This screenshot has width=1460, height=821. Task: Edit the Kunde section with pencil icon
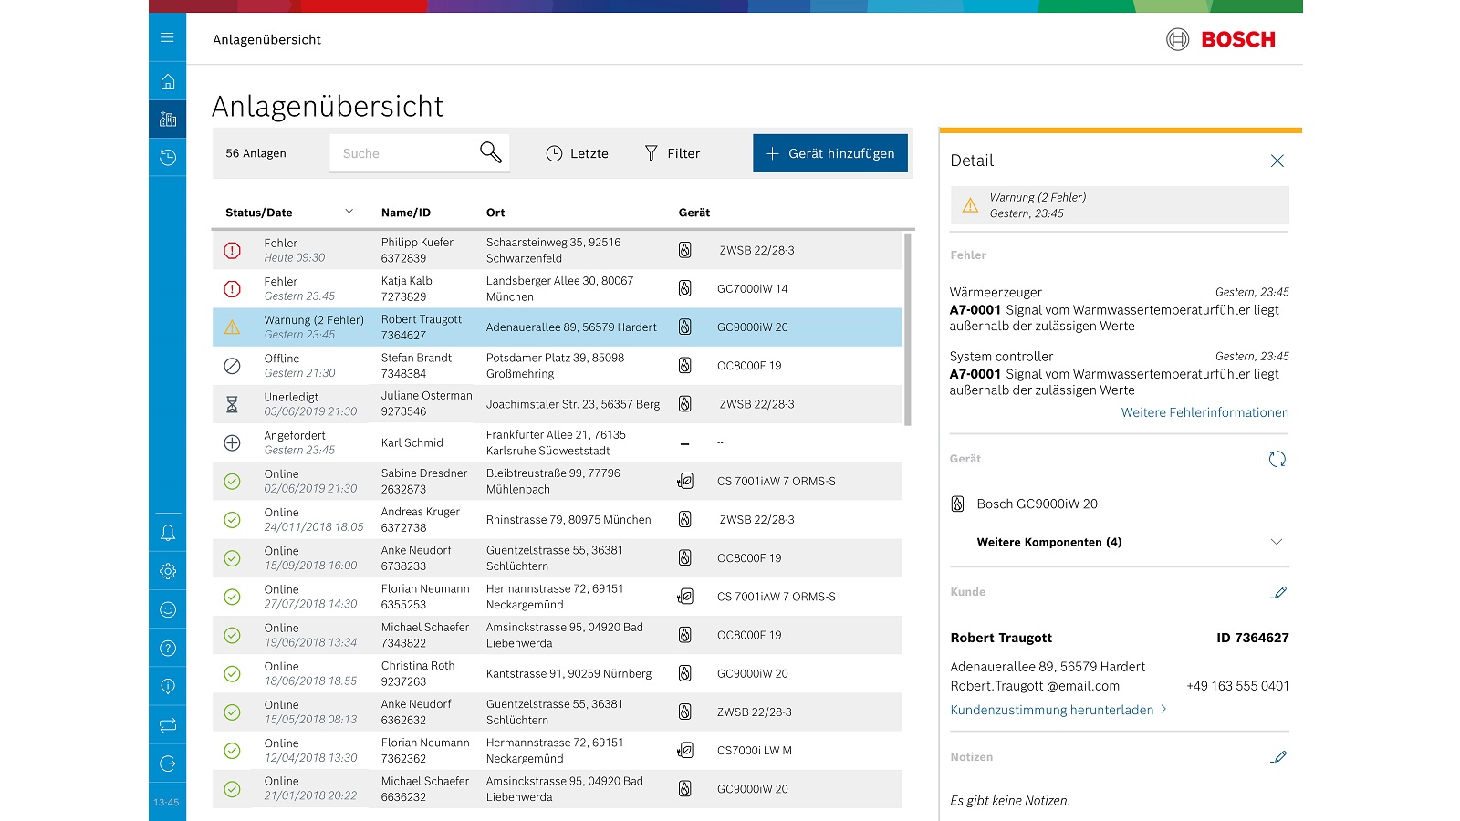[x=1278, y=592]
